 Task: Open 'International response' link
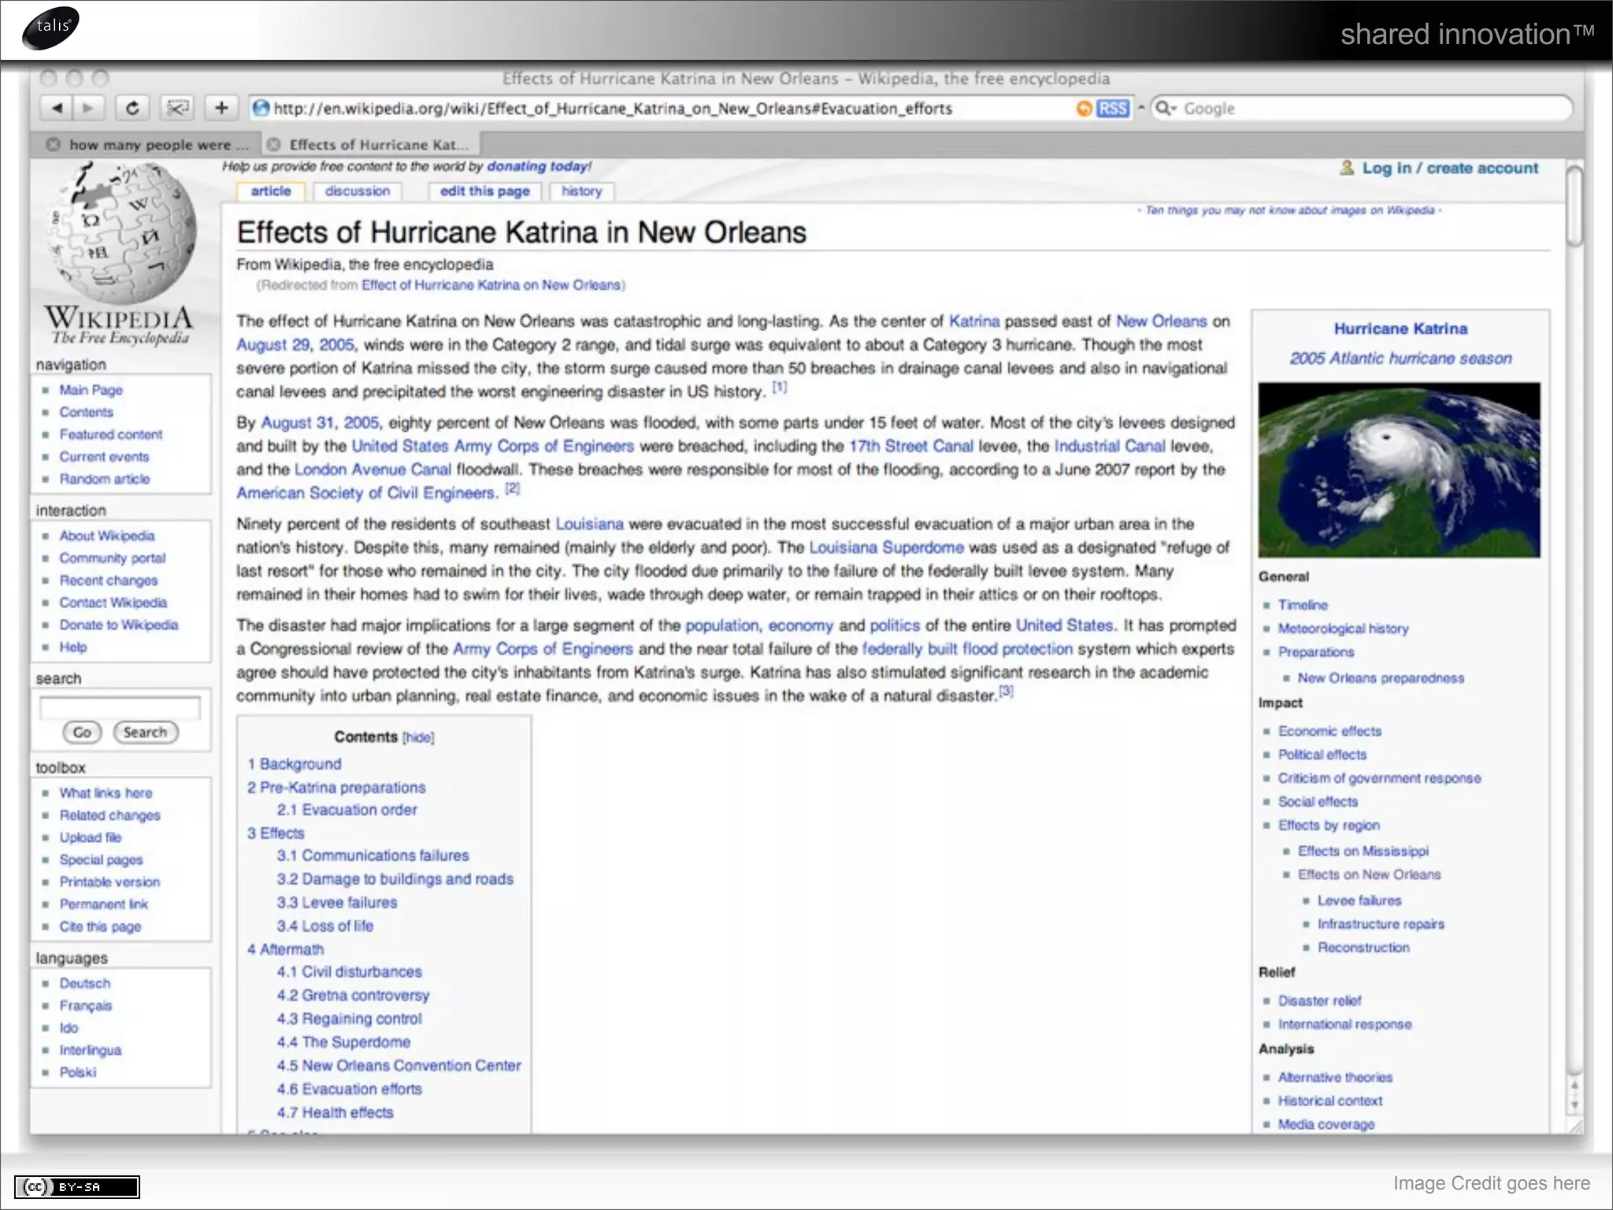(1344, 1024)
